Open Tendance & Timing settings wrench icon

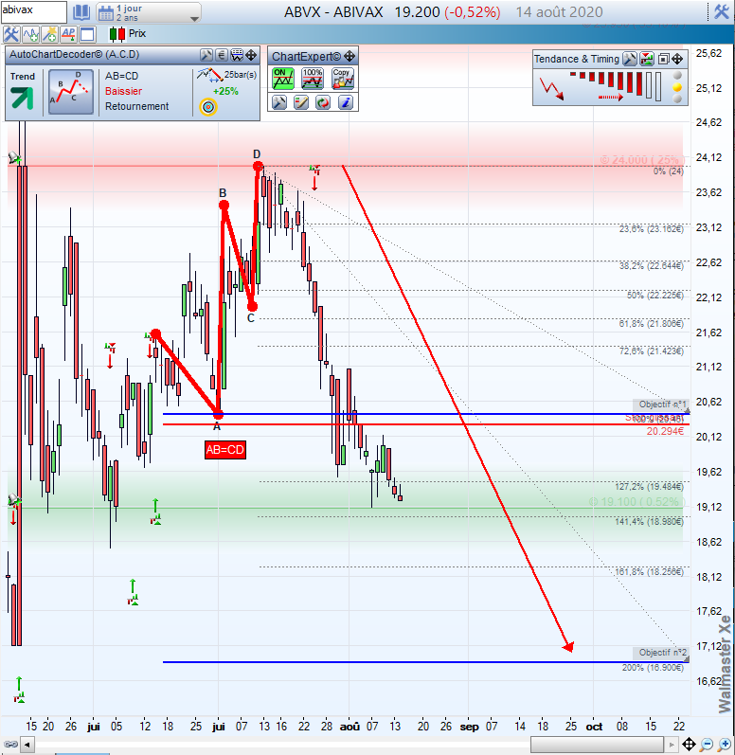tap(629, 59)
